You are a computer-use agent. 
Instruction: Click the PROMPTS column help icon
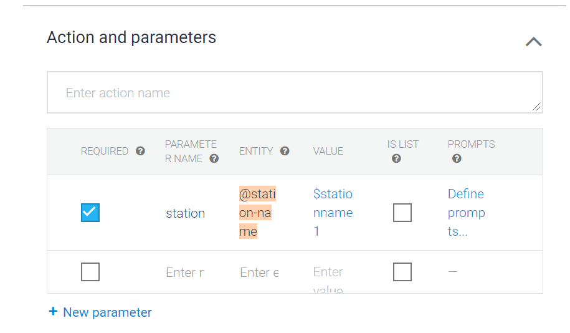(x=457, y=158)
